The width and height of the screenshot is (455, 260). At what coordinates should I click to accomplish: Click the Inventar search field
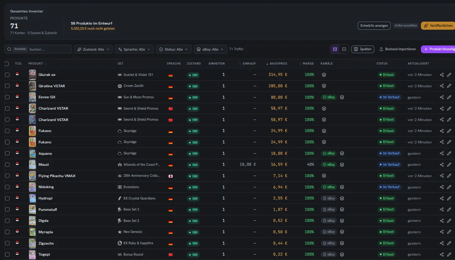pos(38,49)
